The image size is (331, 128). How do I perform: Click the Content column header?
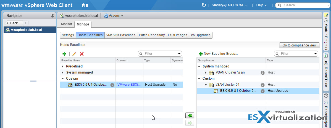(x=129, y=61)
